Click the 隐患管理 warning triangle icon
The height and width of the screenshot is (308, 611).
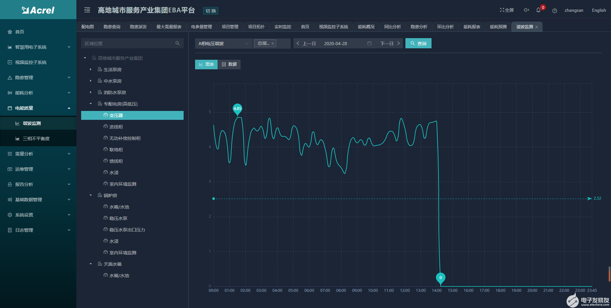pyautogui.click(x=10, y=78)
